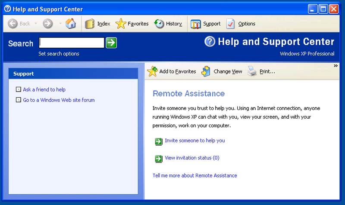
Task: Open the History clock icon
Action: pyautogui.click(x=159, y=24)
